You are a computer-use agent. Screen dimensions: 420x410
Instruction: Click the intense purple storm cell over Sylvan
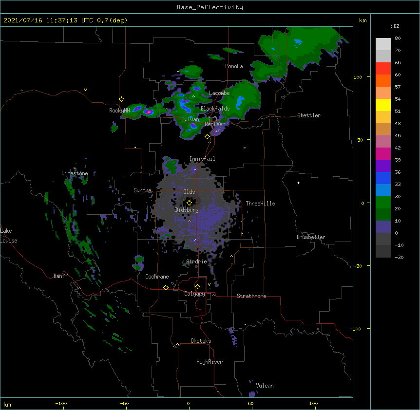tap(193, 125)
